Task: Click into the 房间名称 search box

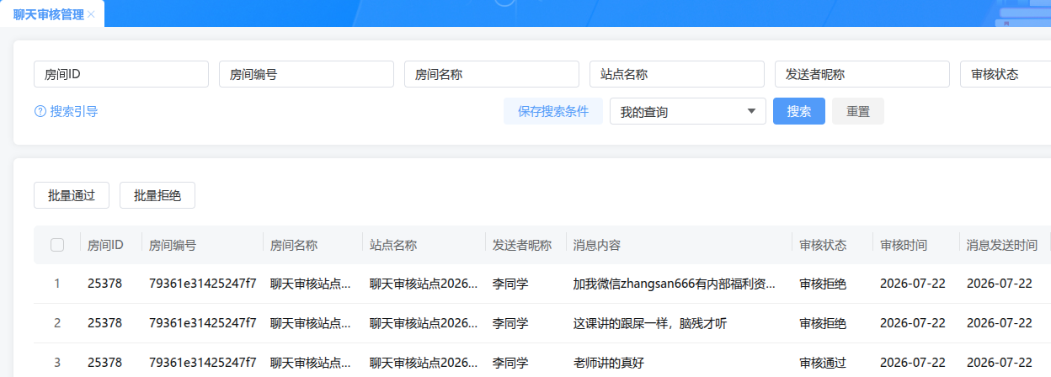Action: point(492,74)
